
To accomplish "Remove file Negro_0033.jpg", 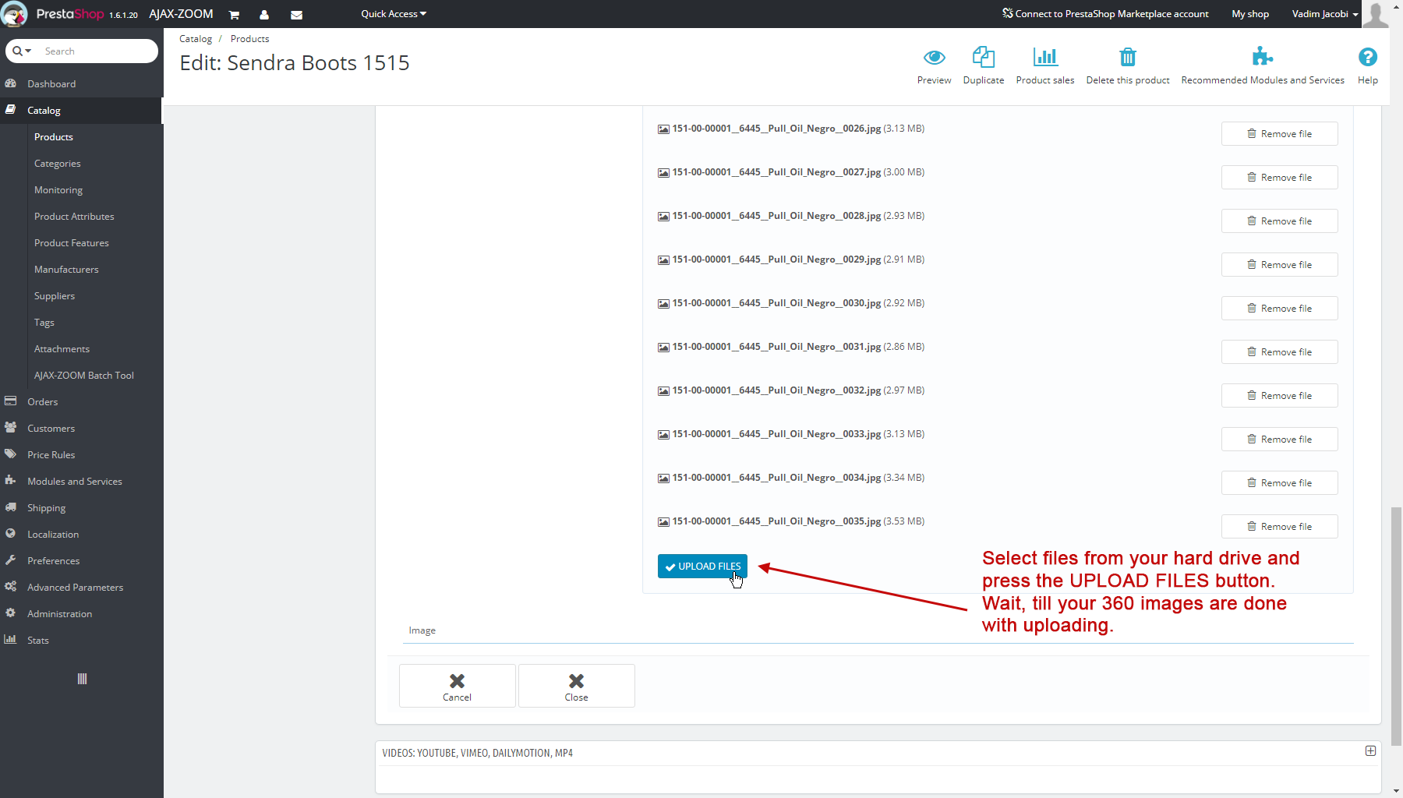I will click(1280, 439).
